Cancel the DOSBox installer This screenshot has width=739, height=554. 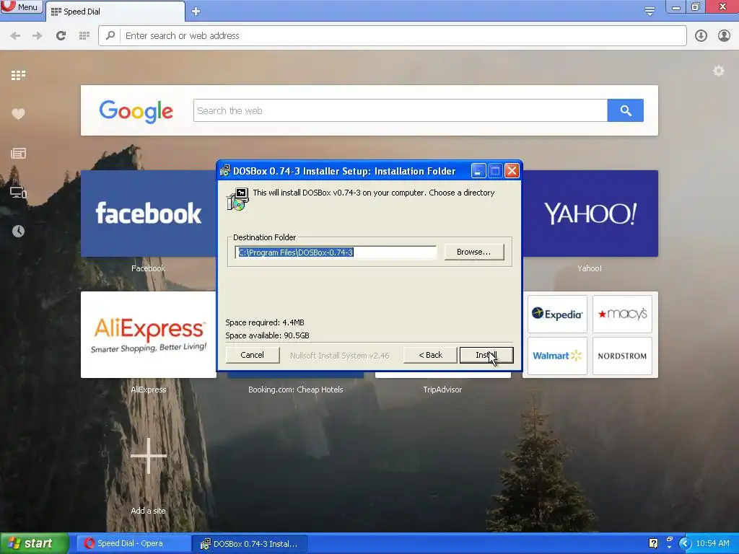click(x=252, y=355)
